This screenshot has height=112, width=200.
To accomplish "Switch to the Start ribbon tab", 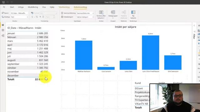I will click(x=12, y=7).
